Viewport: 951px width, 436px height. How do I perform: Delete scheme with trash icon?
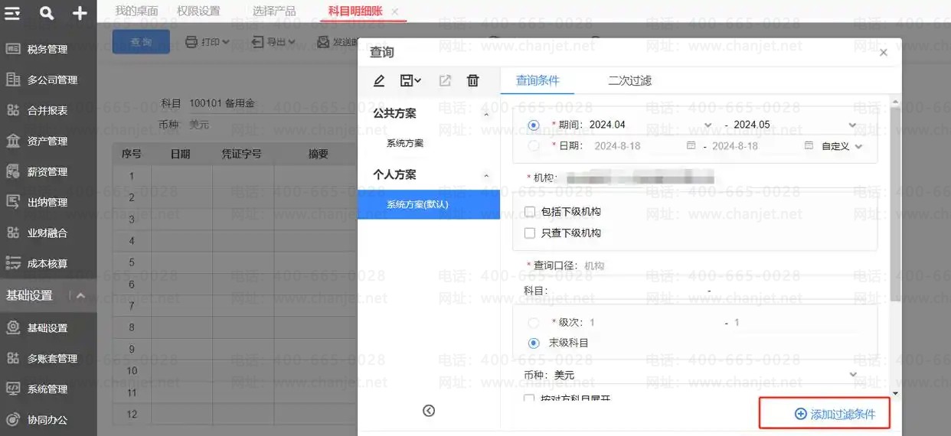[x=473, y=80]
